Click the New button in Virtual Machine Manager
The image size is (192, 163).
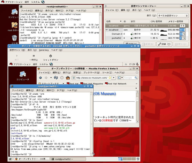coord(148,44)
